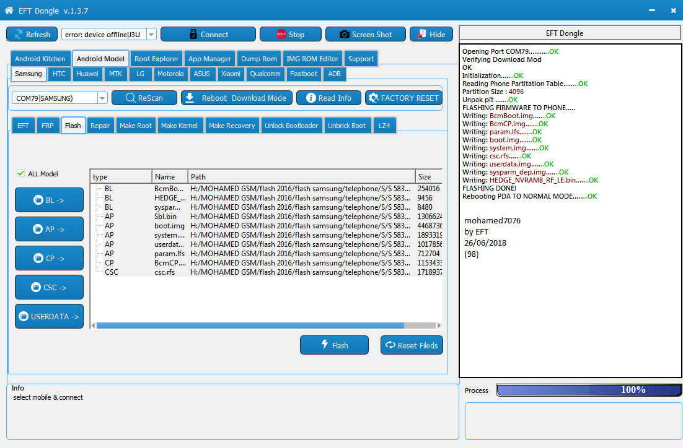Click the 100% Process progress bar
The width and height of the screenshot is (683, 448).
coord(589,390)
